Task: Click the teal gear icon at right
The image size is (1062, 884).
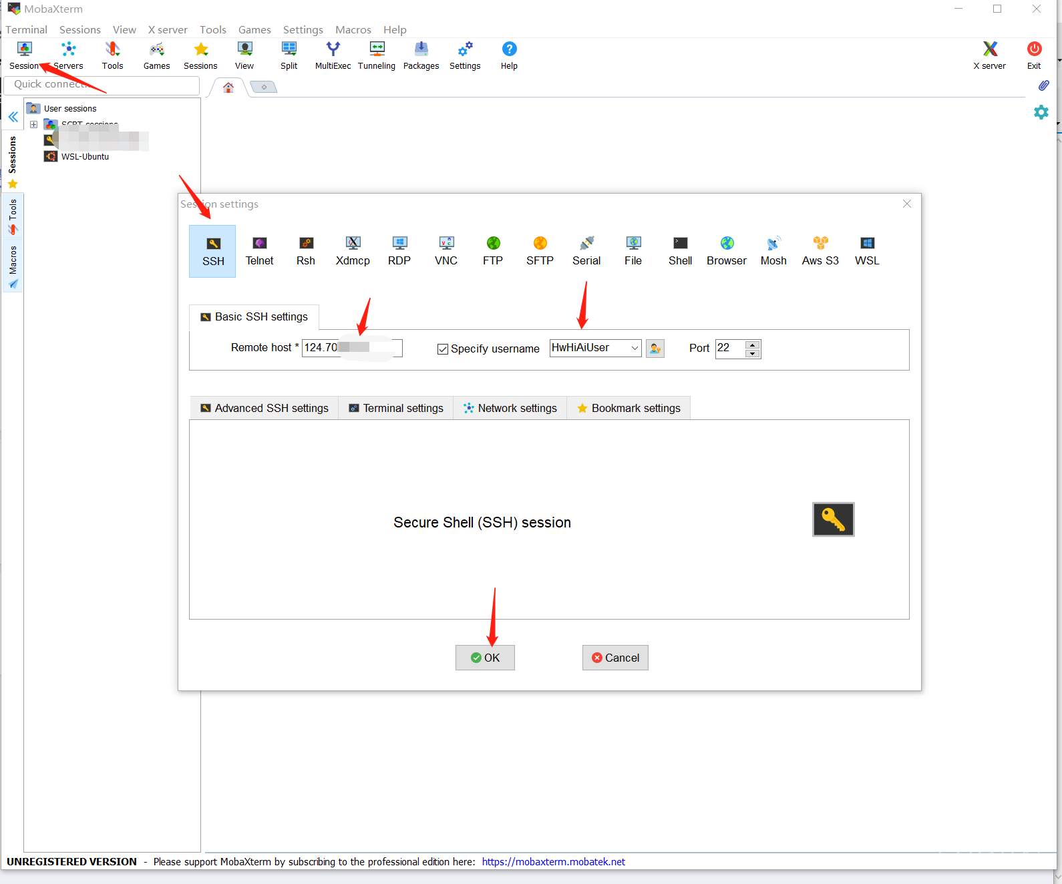Action: (x=1041, y=112)
